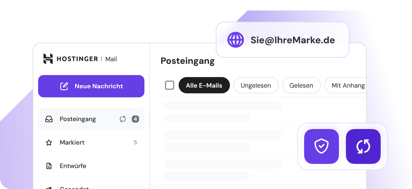Click the inbox tray icon beside Posteingang

click(49, 119)
